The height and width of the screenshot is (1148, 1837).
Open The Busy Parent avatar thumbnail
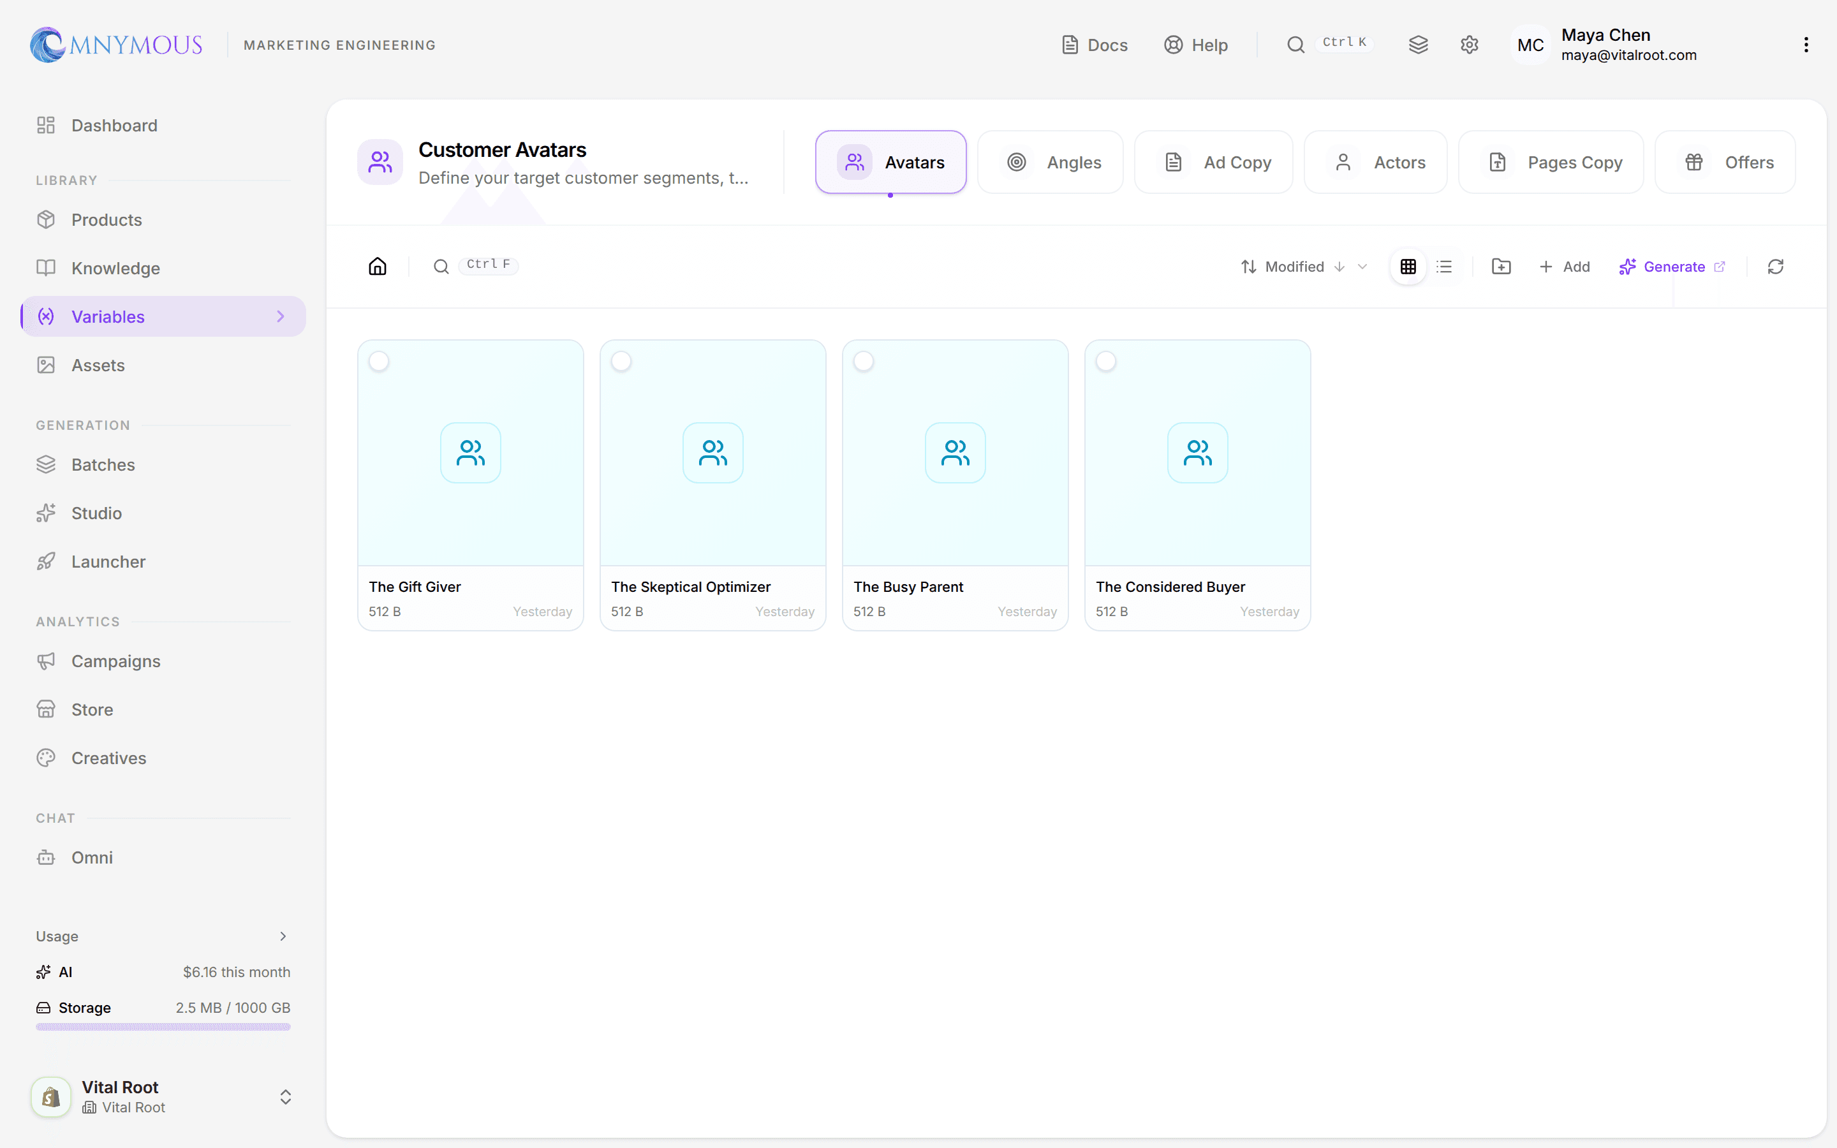coord(955,453)
